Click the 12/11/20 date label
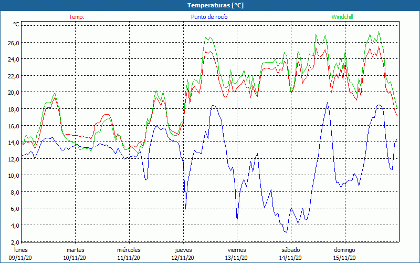The width and height of the screenshot is (420, 263). point(183,258)
